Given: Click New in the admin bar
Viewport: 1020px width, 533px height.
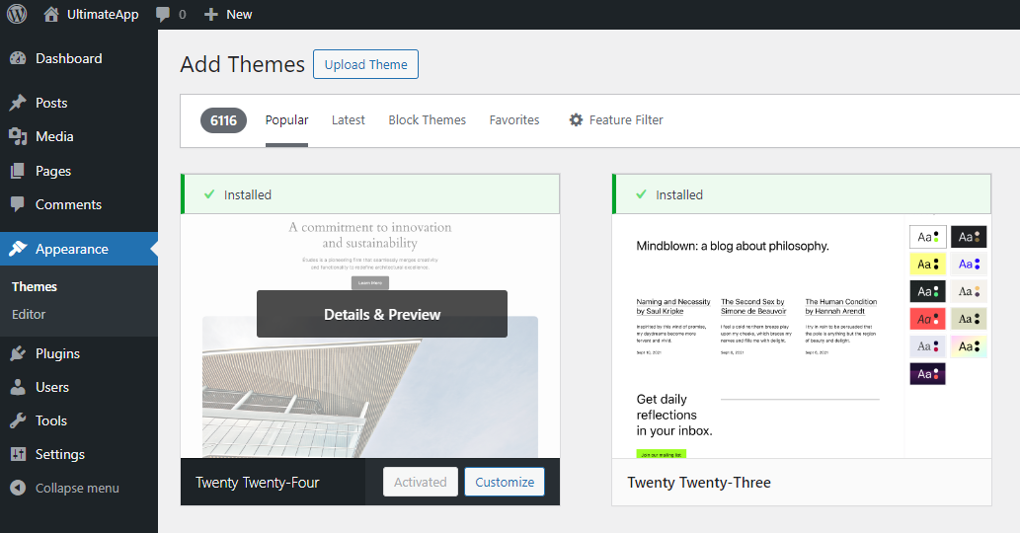Looking at the screenshot, I should 239,14.
